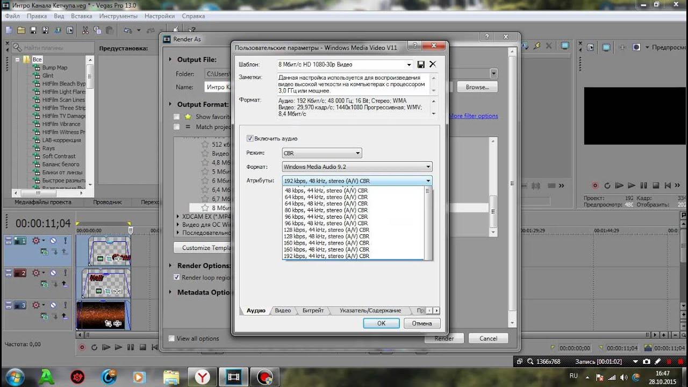Open the Файл menu
688x387 pixels.
click(12, 16)
